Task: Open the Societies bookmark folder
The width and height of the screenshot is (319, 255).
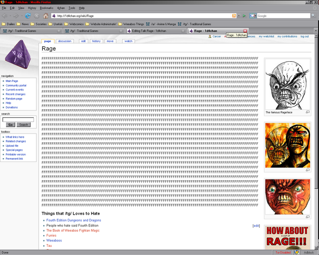Action: tap(39, 24)
